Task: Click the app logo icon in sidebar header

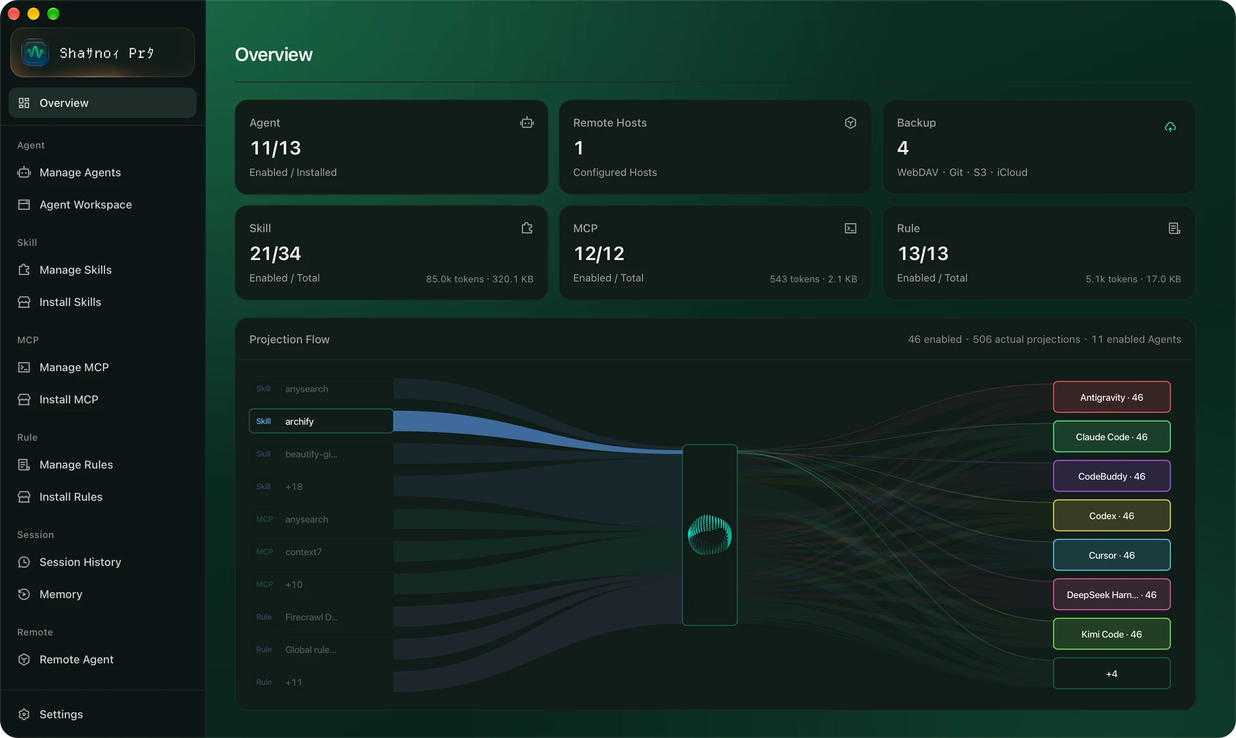Action: 35,53
